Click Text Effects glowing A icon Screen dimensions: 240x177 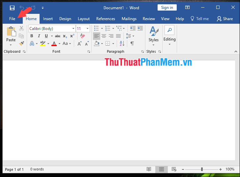(32, 44)
